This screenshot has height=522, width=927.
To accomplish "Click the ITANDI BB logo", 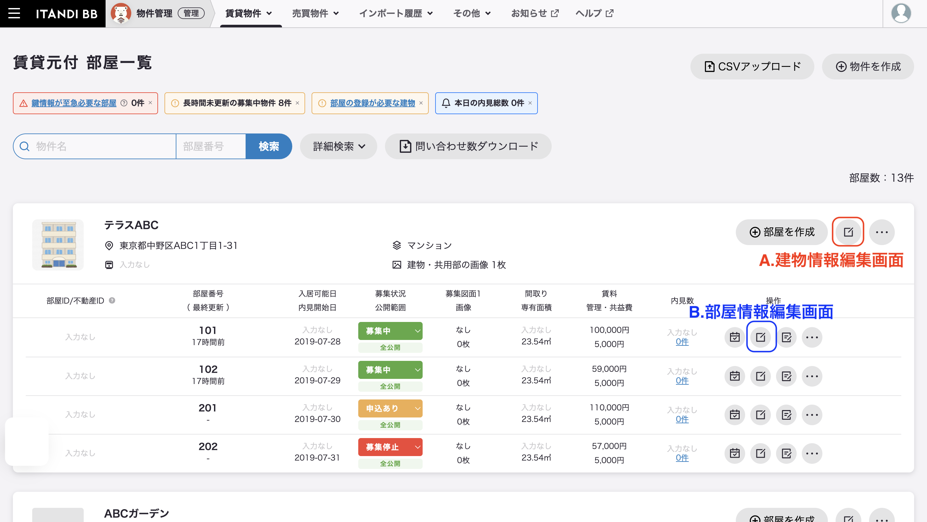I will pos(67,14).
